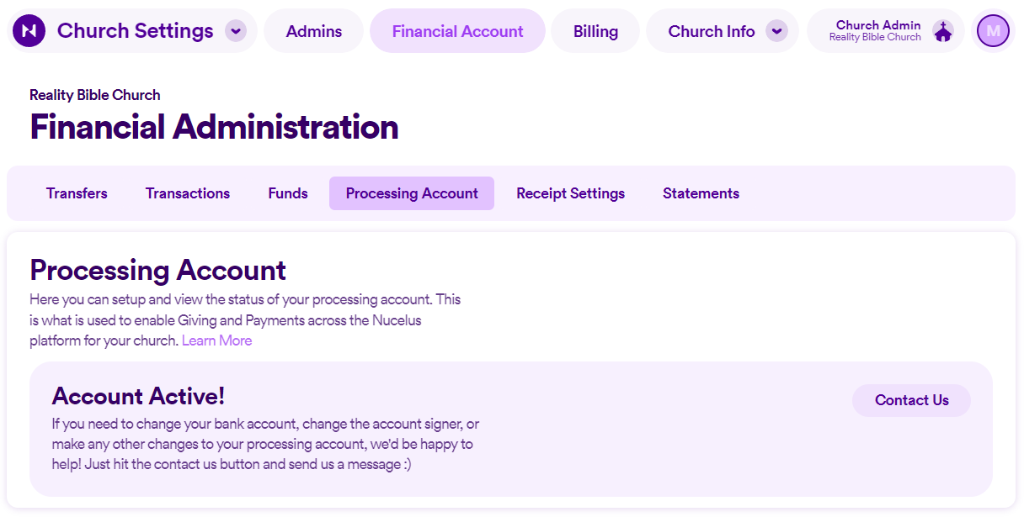Switch to the Transactions tab
Image resolution: width=1024 pixels, height=517 pixels.
(x=187, y=193)
